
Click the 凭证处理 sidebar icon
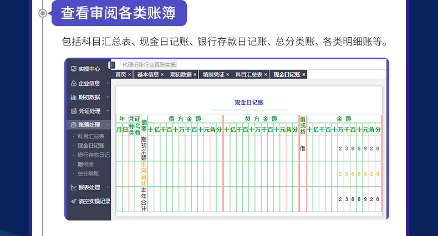click(74, 111)
